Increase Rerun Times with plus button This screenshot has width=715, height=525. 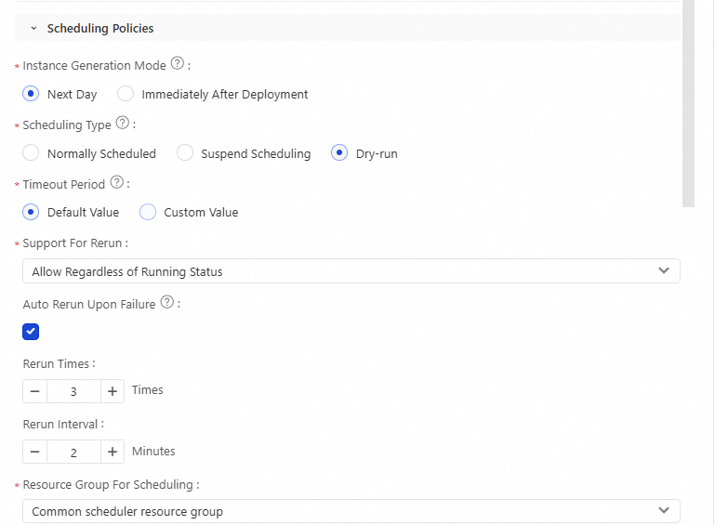[x=113, y=391]
